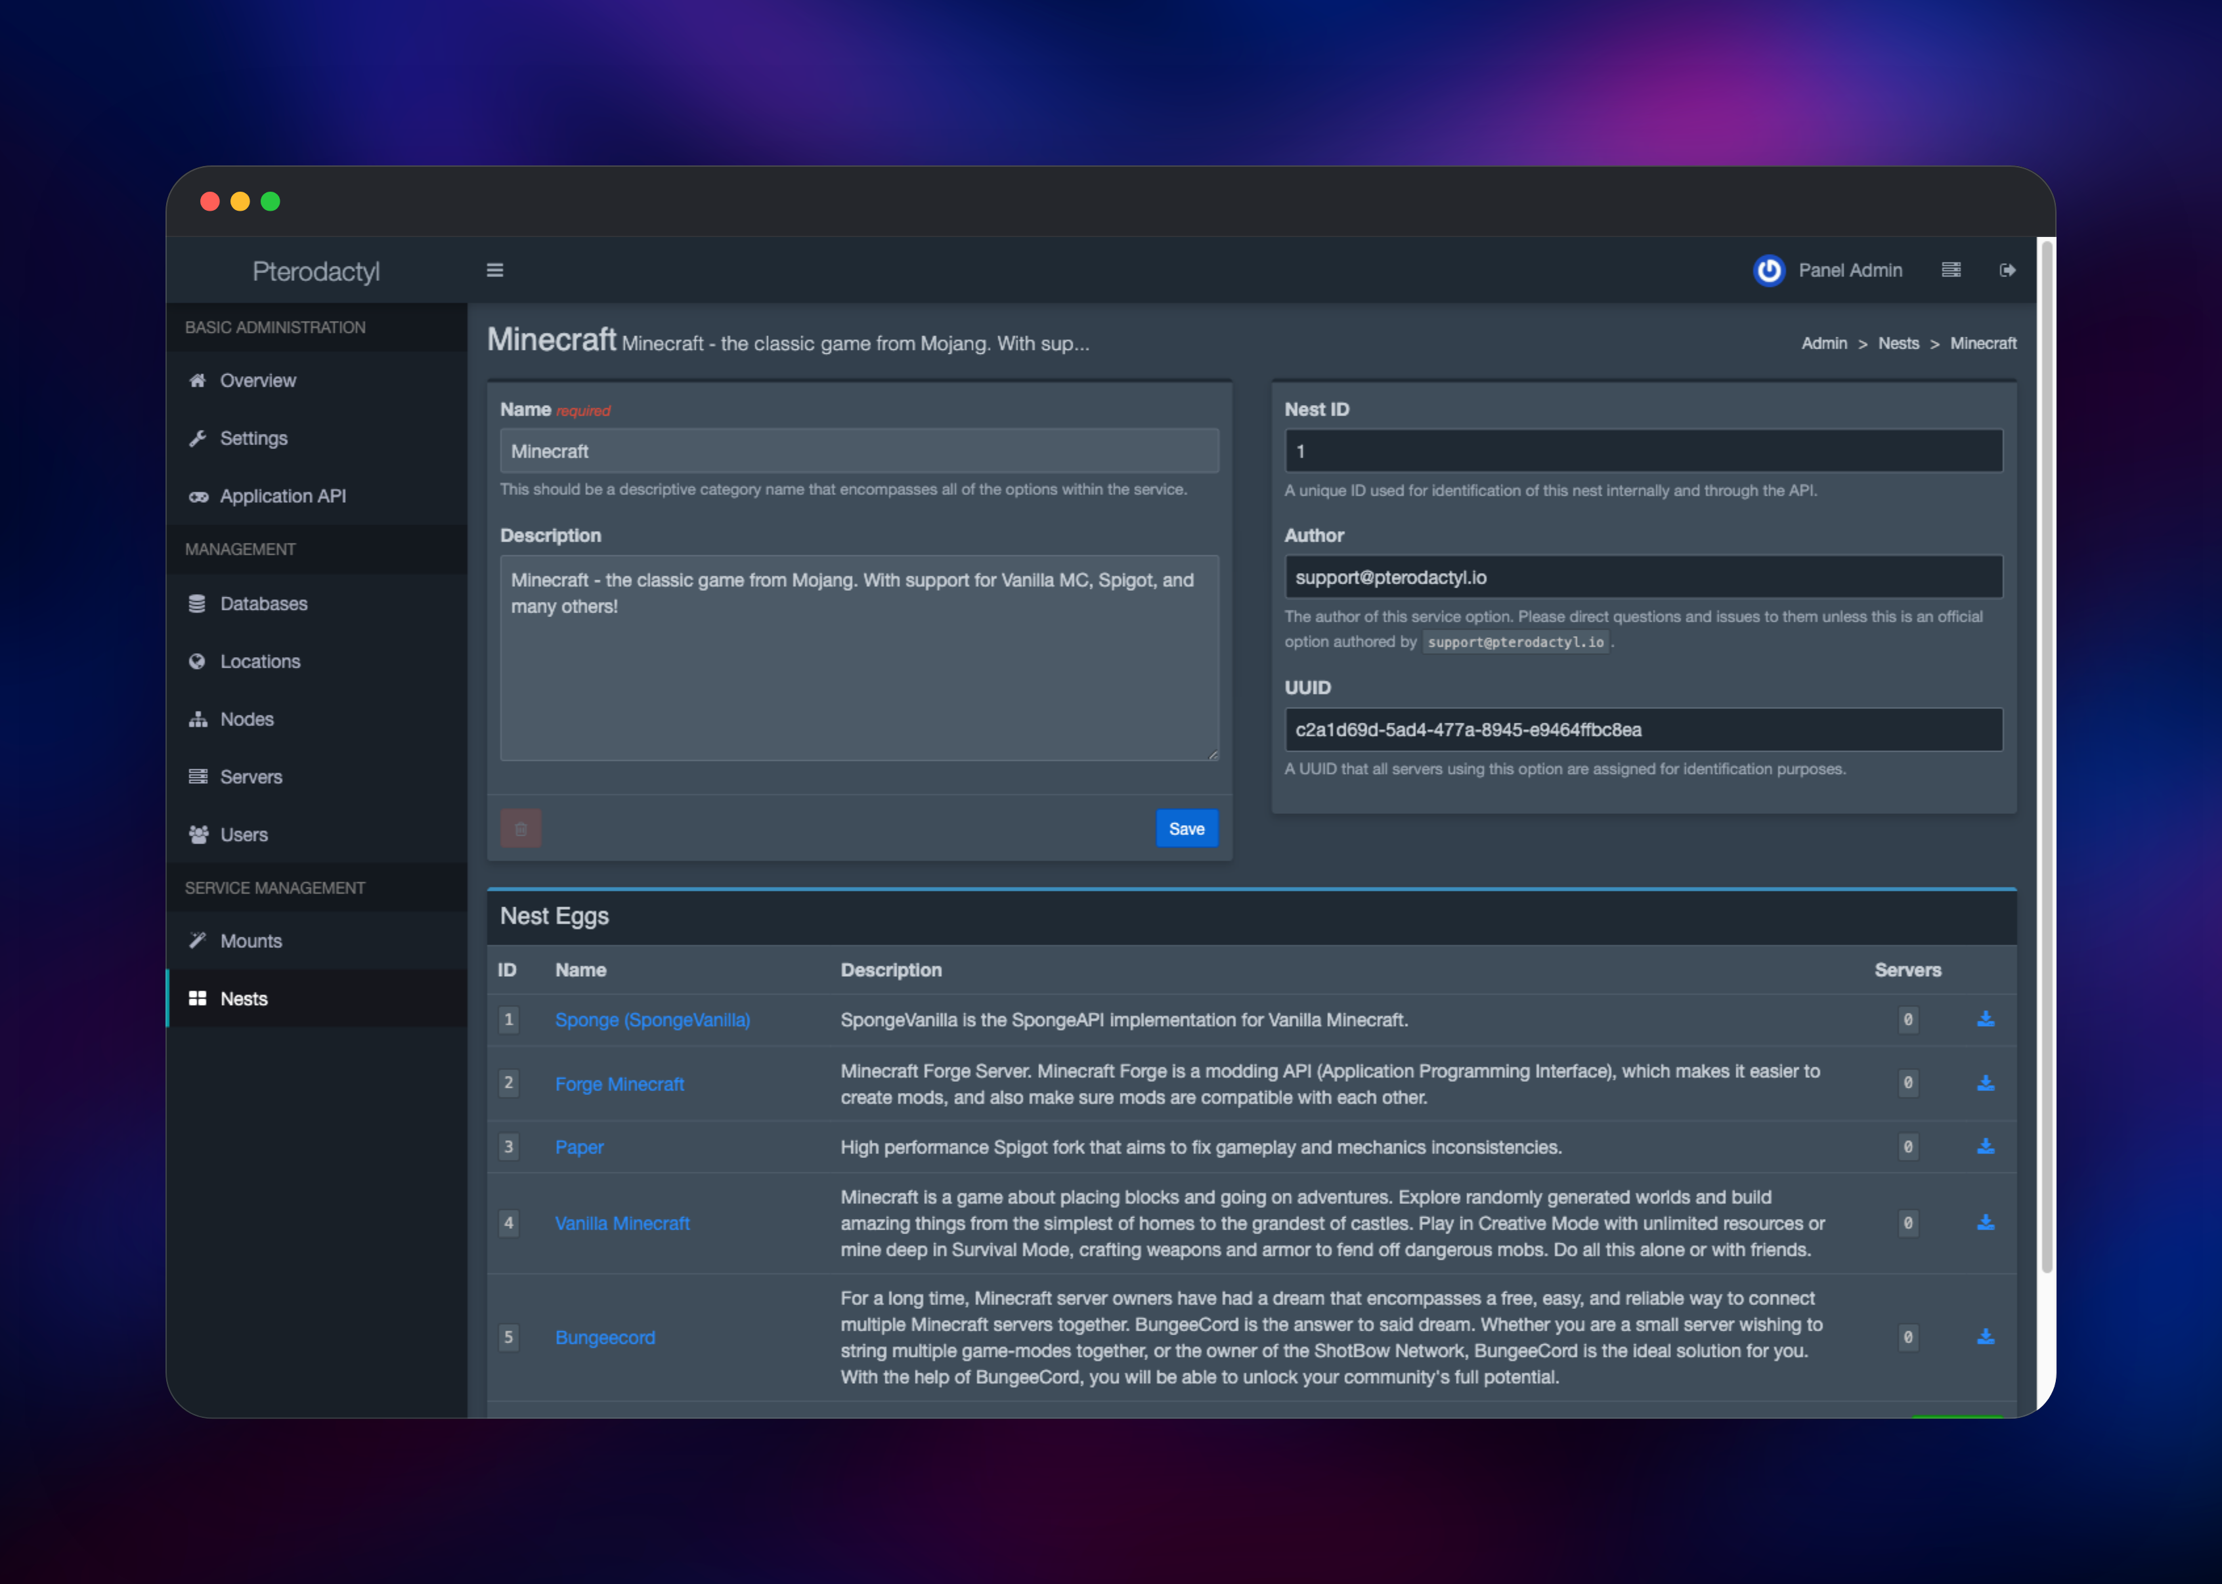This screenshot has width=2222, height=1584.
Task: Select Nests in the sidebar
Action: 317,998
